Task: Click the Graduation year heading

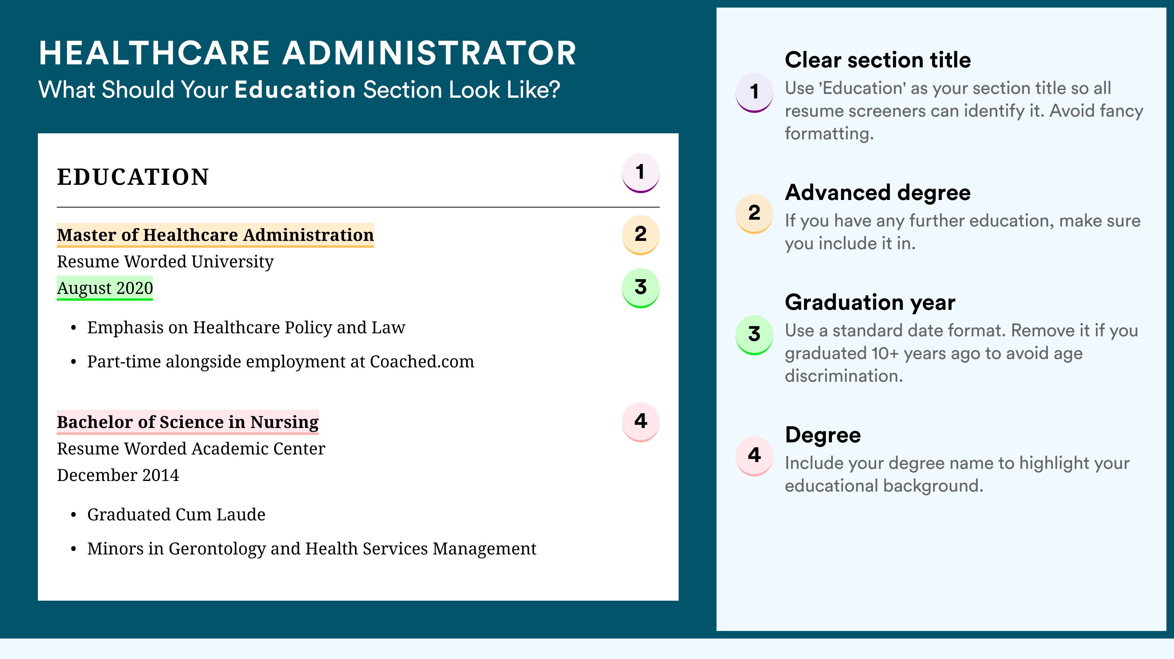Action: tap(870, 302)
